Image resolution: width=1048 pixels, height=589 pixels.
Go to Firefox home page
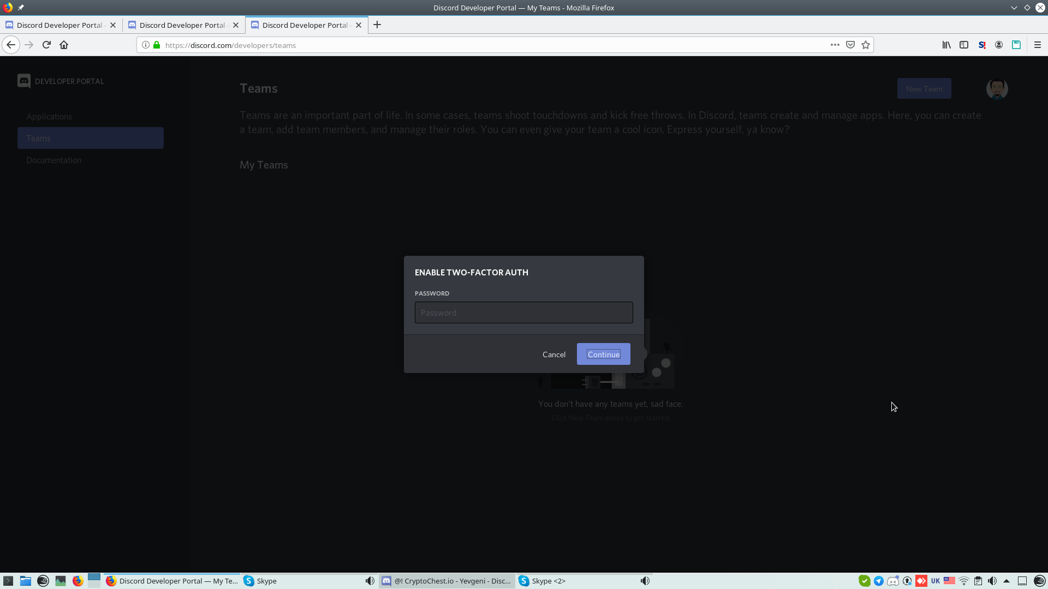point(64,45)
